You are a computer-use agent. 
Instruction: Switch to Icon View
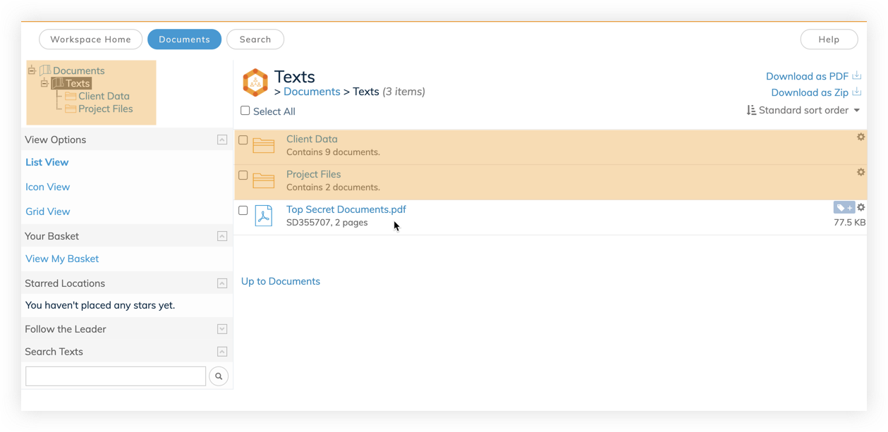pos(48,187)
